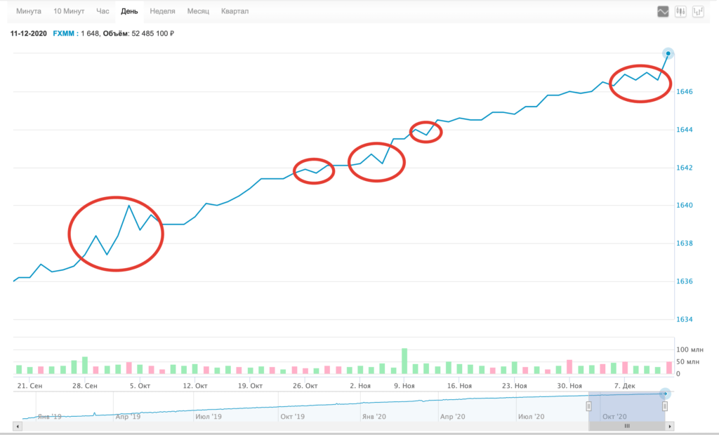
Task: Choose the Месяц interval tab
Action: [x=199, y=12]
